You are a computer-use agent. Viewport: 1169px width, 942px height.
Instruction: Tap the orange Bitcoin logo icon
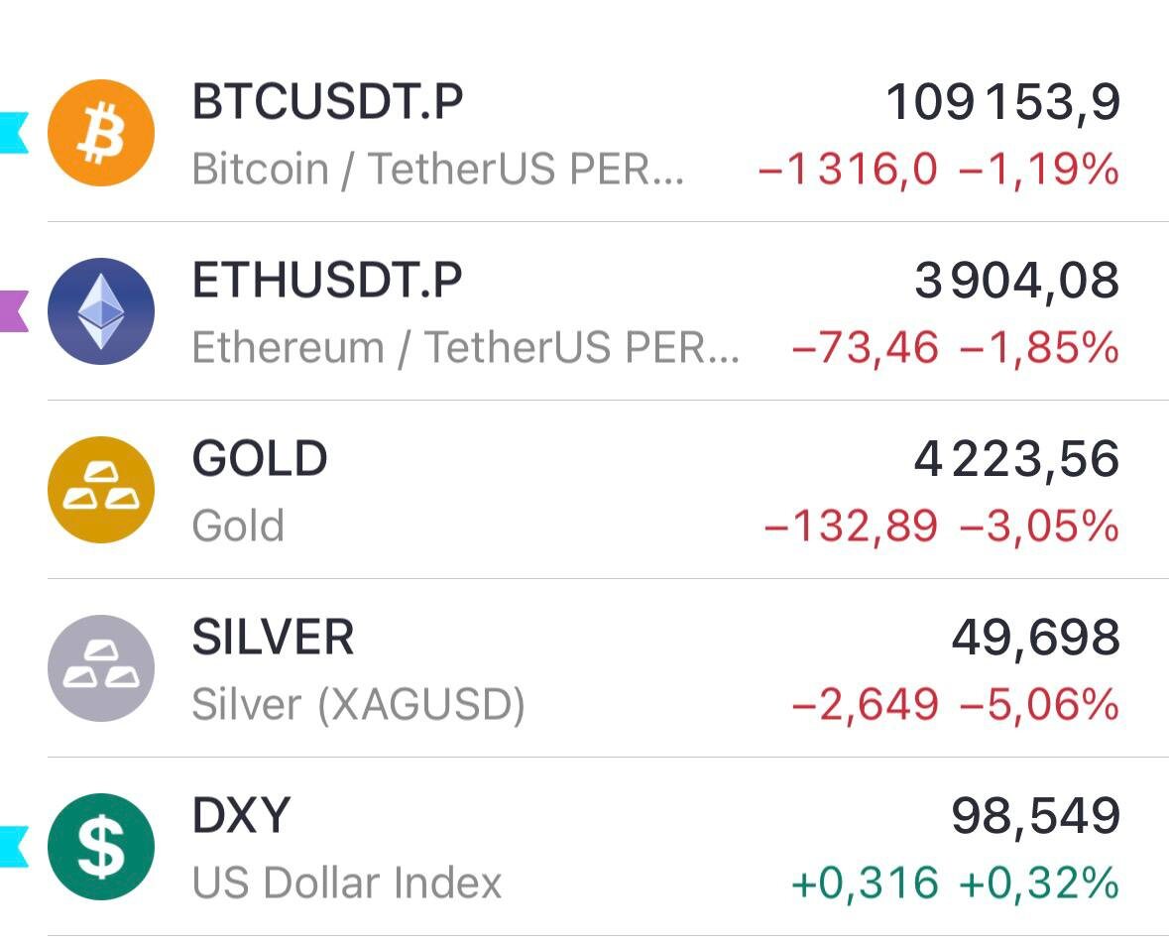(x=101, y=133)
